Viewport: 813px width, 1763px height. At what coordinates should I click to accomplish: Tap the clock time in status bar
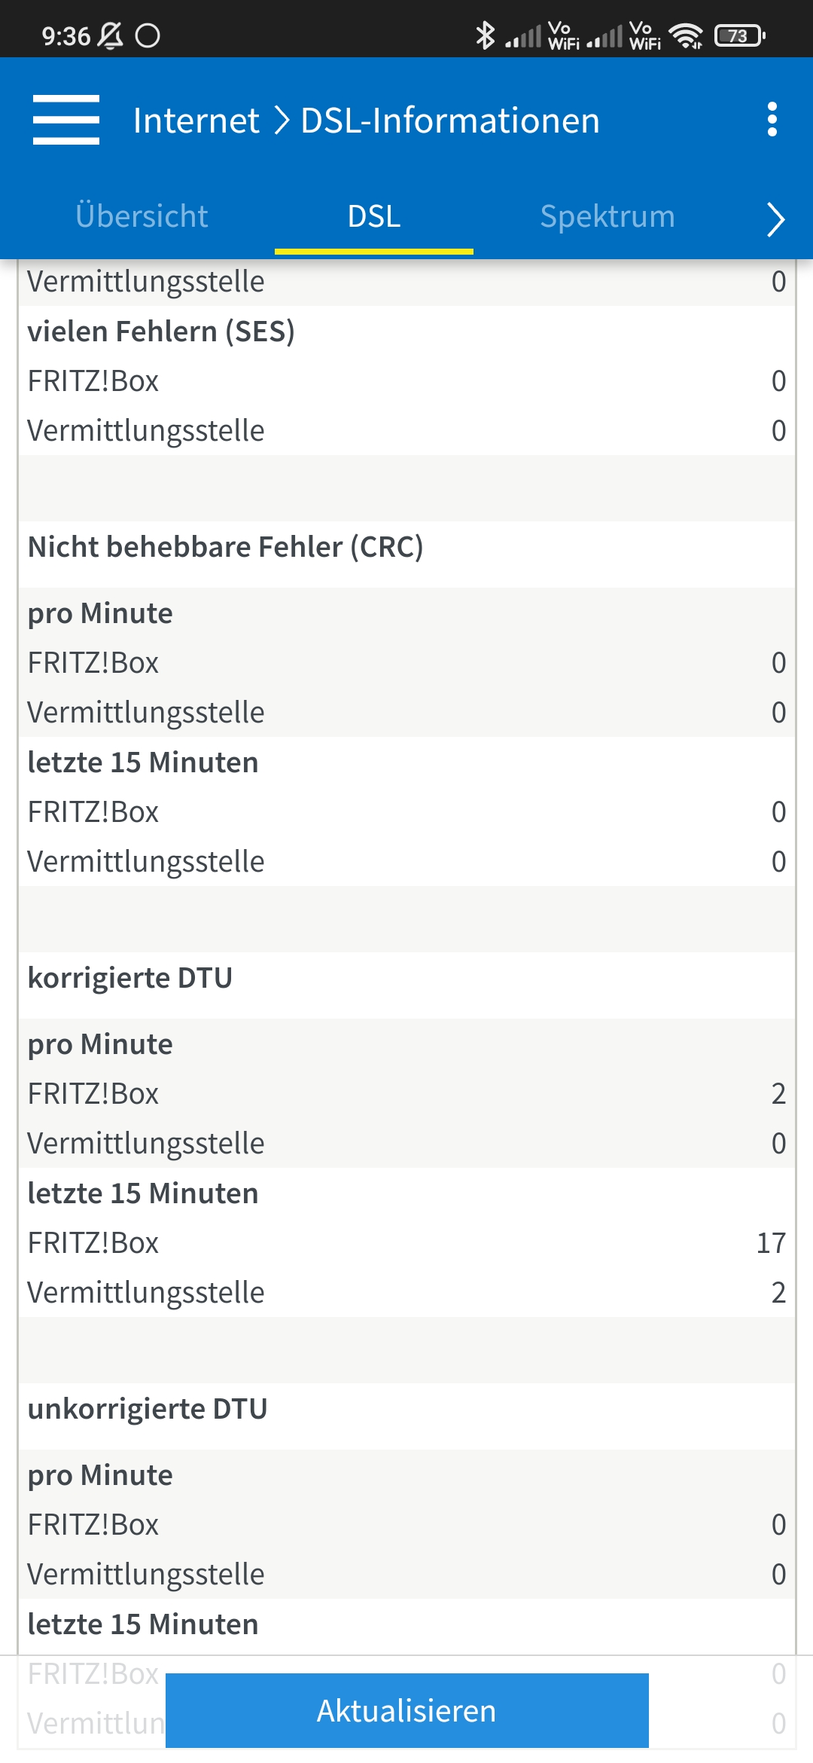coord(65,35)
